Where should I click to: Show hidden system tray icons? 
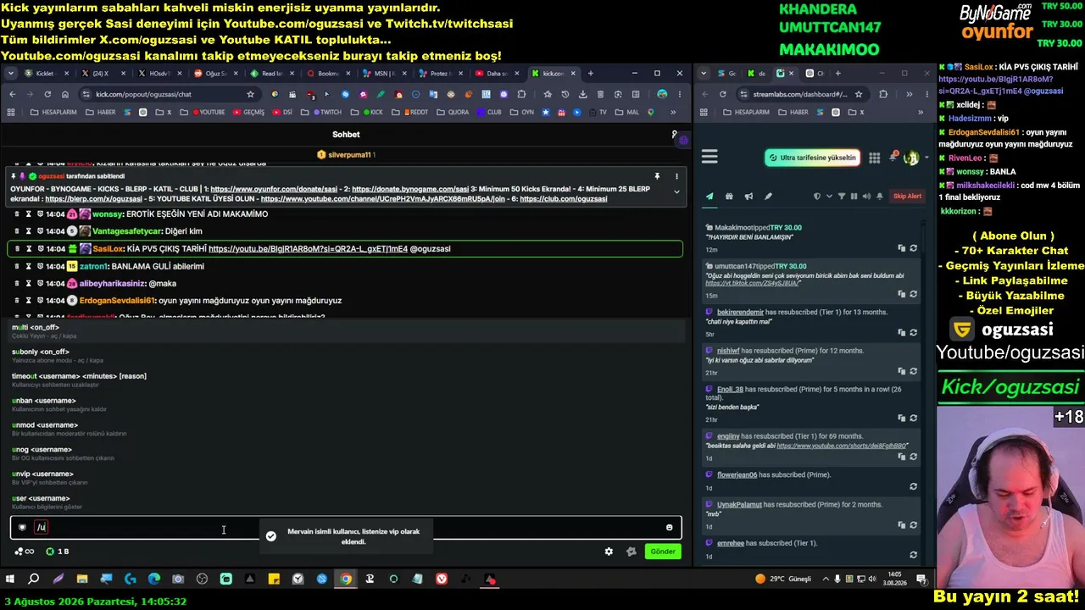(x=825, y=579)
